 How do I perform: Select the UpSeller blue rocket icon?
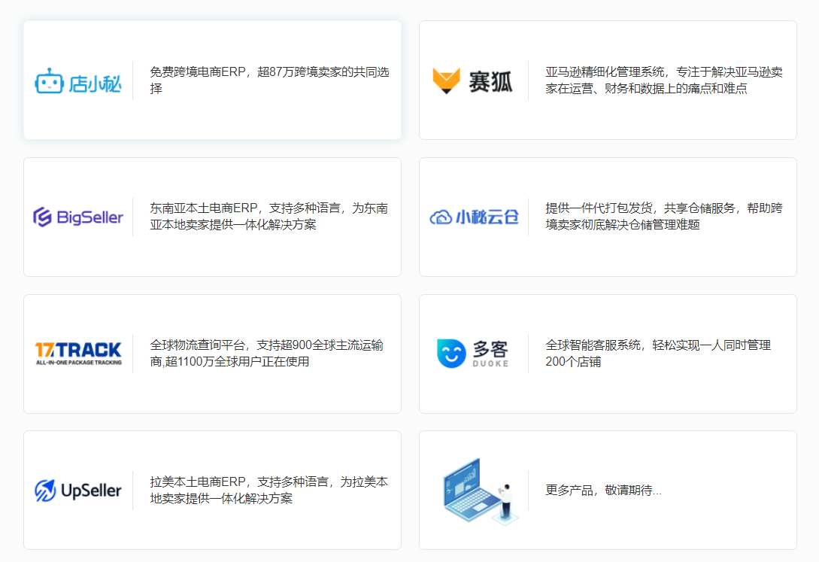tap(45, 491)
